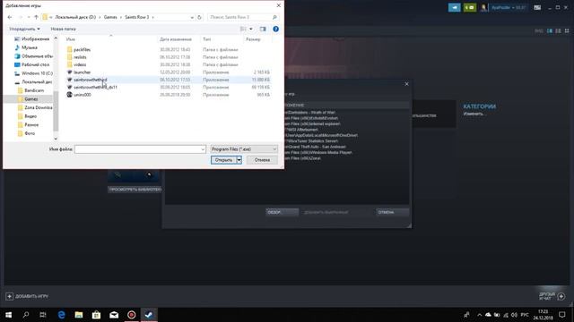Toggle the file dialog's preview pane icon
The height and width of the screenshot is (322, 574).
263,29
